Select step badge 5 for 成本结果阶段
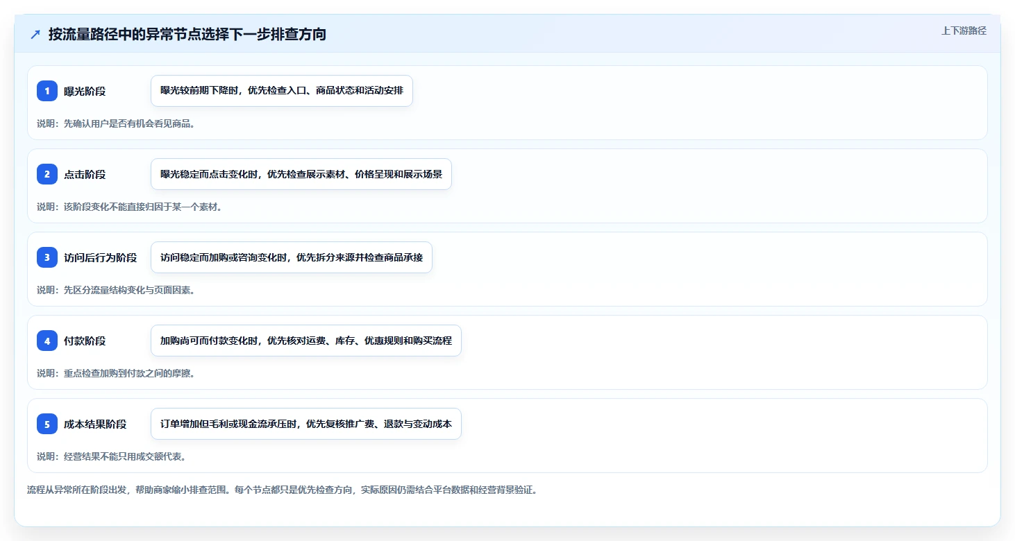This screenshot has height=541, width=1015. (47, 424)
